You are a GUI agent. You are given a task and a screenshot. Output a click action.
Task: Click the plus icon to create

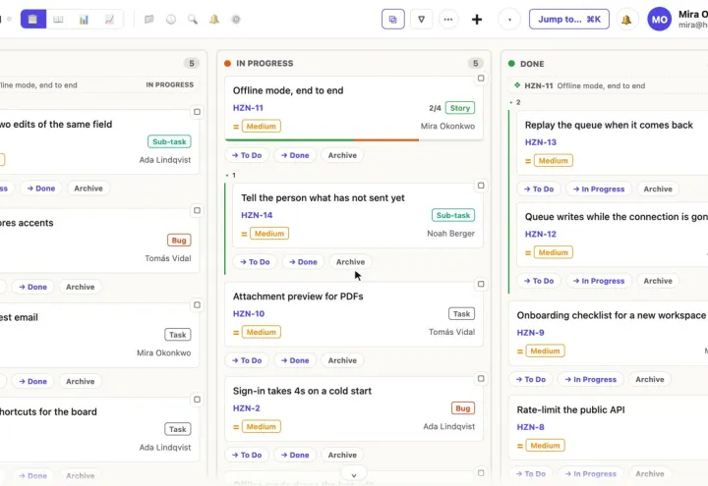(x=477, y=20)
